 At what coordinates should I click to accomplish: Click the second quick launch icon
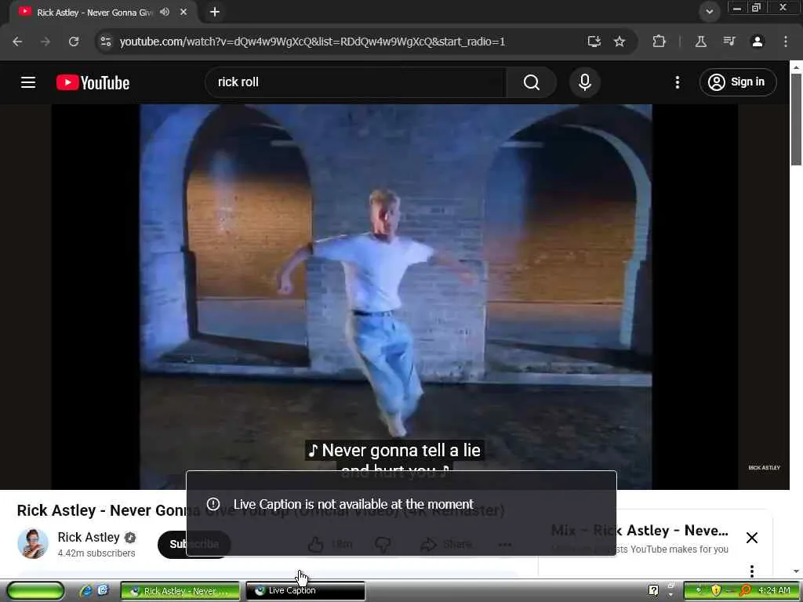(103, 590)
